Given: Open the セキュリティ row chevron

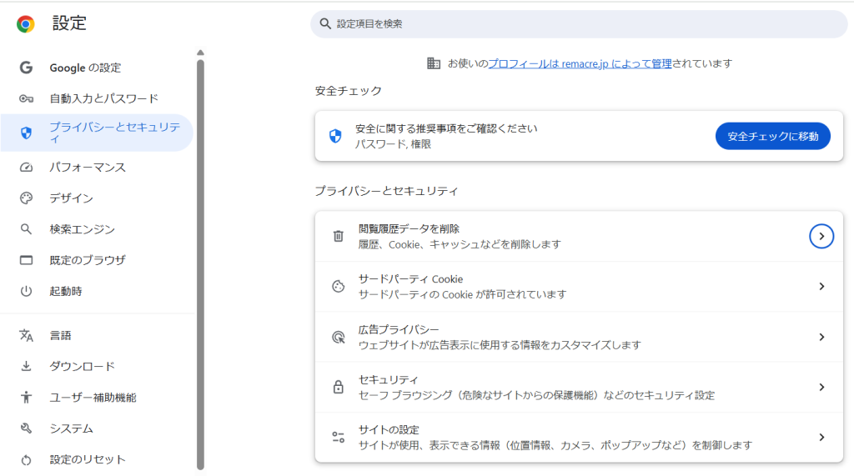Looking at the screenshot, I should [821, 387].
